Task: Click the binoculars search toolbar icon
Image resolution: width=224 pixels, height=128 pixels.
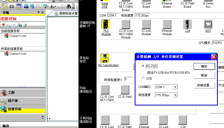Action: click(69, 6)
